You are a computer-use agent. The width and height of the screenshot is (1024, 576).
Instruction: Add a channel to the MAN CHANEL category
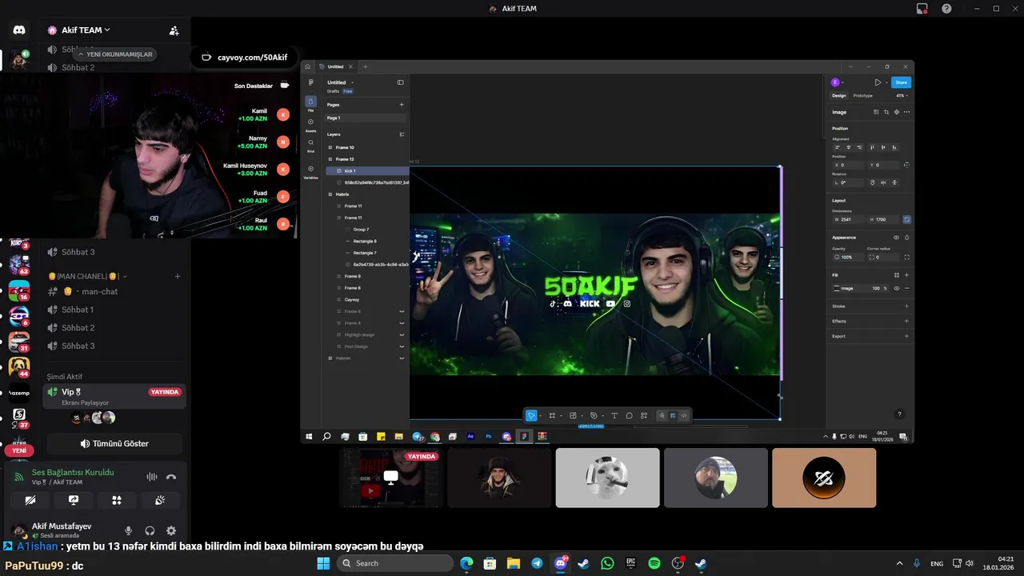click(178, 276)
